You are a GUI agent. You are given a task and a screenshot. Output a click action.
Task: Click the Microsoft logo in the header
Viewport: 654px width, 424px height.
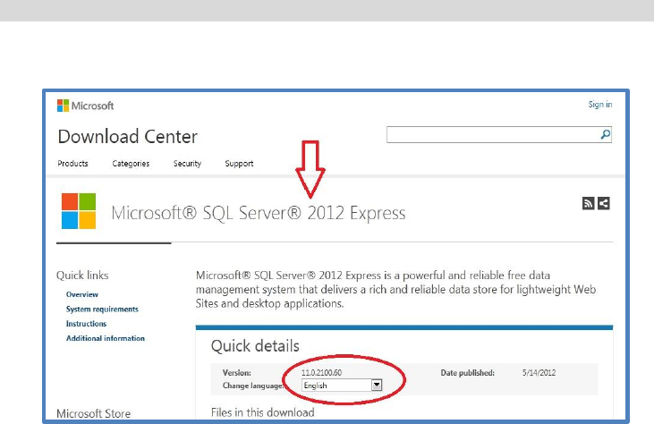coord(85,106)
